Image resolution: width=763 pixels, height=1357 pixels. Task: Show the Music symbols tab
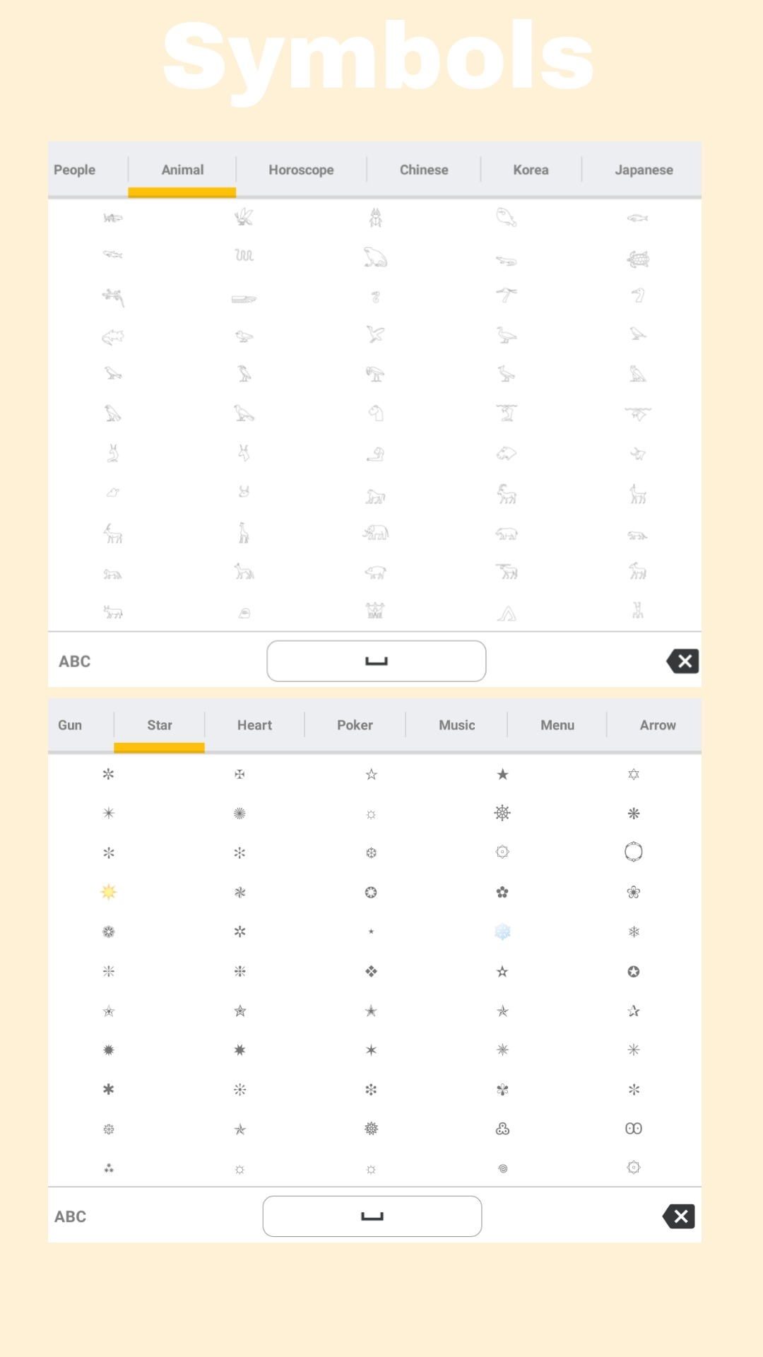[456, 725]
